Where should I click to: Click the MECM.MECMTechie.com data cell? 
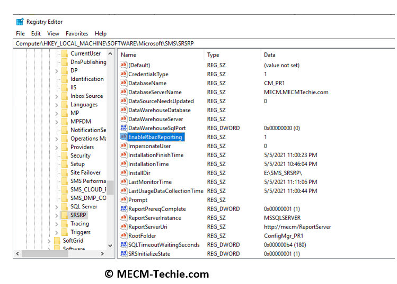click(296, 92)
